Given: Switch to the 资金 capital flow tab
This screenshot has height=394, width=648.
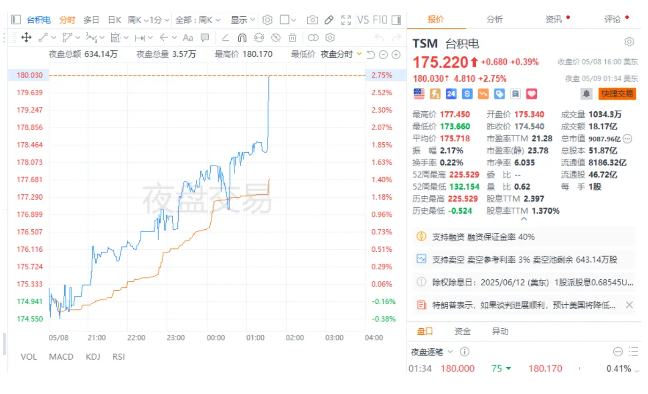Looking at the screenshot, I should pyautogui.click(x=463, y=332).
